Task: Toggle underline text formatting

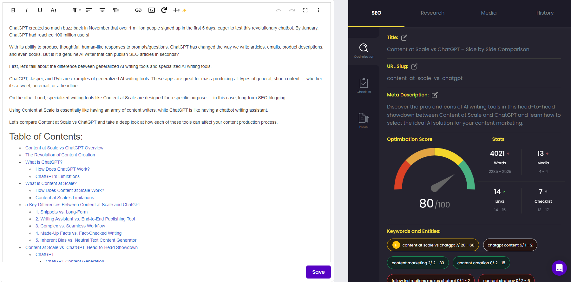Action: 40,10
